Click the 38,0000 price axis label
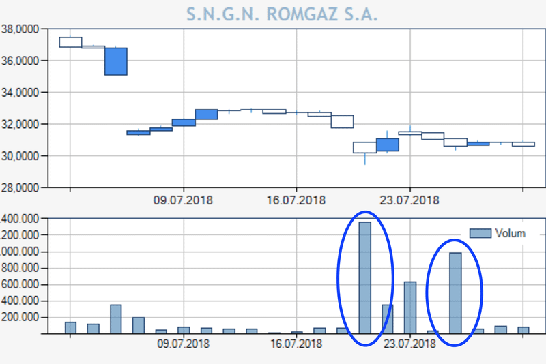 (x=21, y=29)
